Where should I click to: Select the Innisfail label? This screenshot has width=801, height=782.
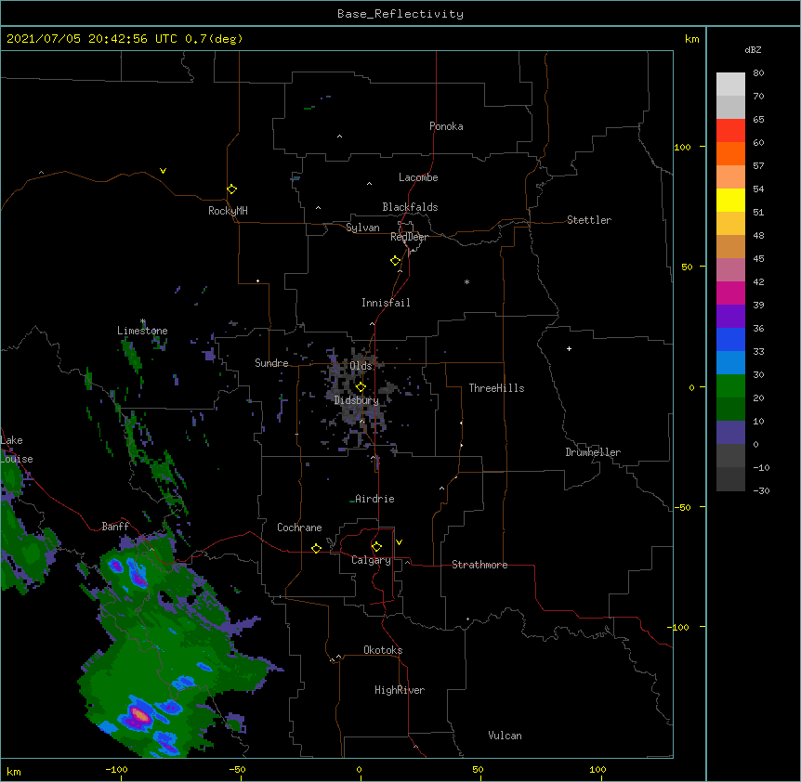386,303
